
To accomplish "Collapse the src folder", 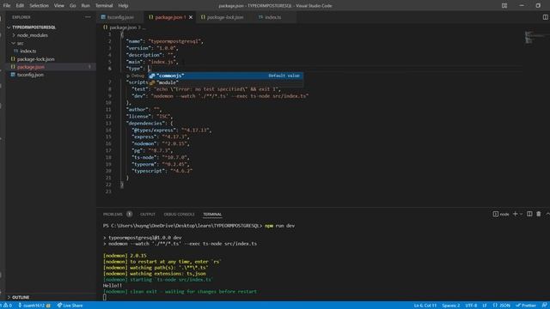I will point(21,44).
